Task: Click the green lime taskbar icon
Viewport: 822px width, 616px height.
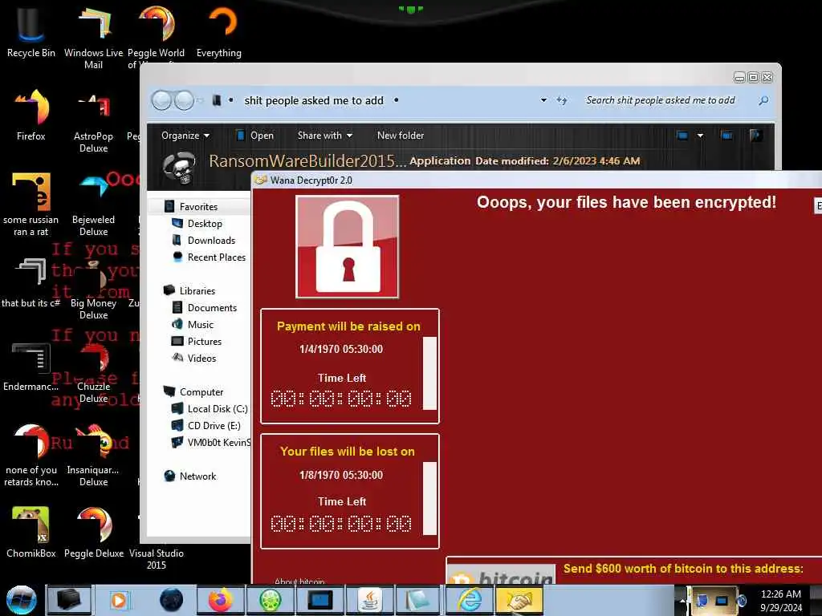Action: [x=271, y=600]
